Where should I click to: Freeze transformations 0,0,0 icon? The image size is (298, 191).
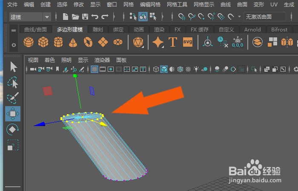(x=238, y=42)
